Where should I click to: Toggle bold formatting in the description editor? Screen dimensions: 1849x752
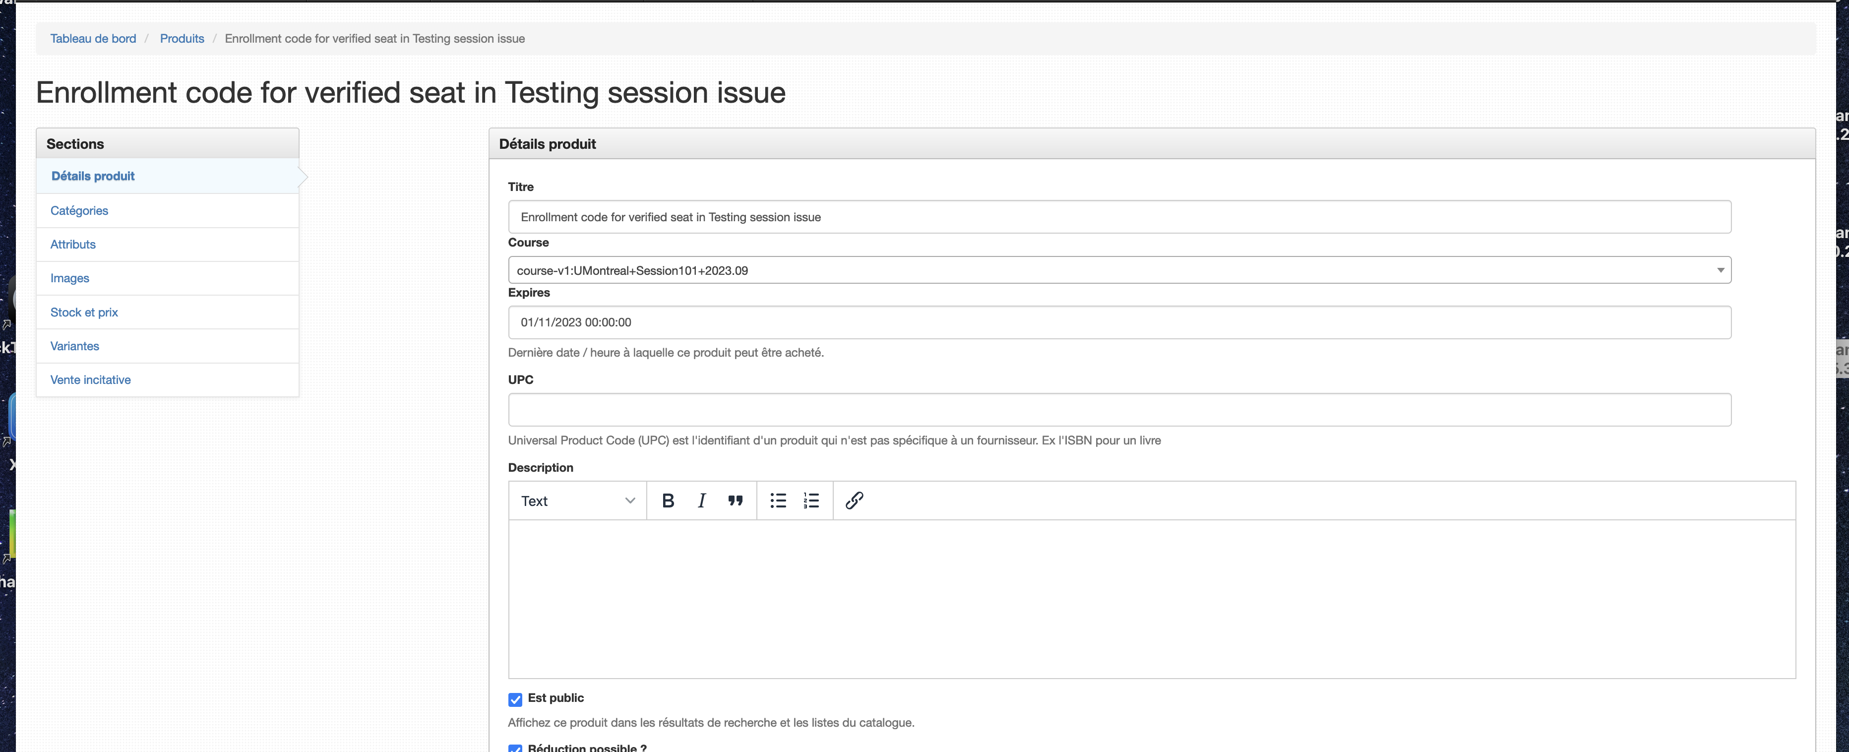coord(668,500)
